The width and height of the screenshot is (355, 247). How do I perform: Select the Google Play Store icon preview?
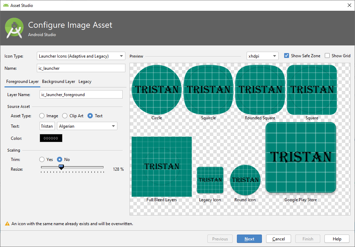tap(300, 157)
